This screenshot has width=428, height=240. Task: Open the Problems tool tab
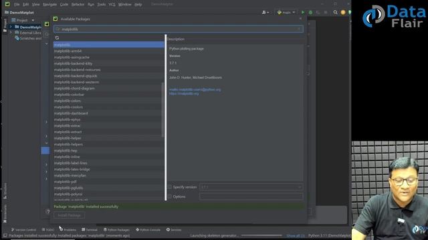pos(68,229)
